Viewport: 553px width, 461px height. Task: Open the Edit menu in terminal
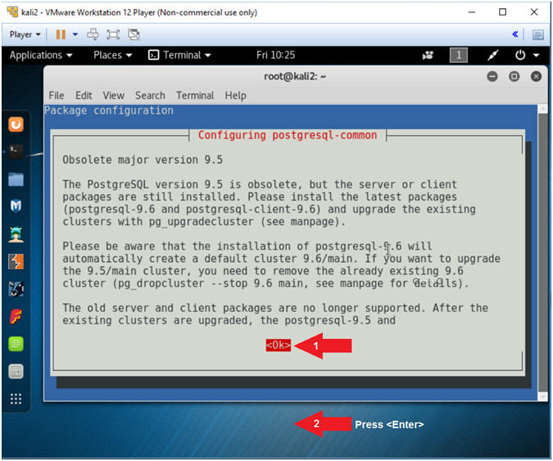pos(84,96)
